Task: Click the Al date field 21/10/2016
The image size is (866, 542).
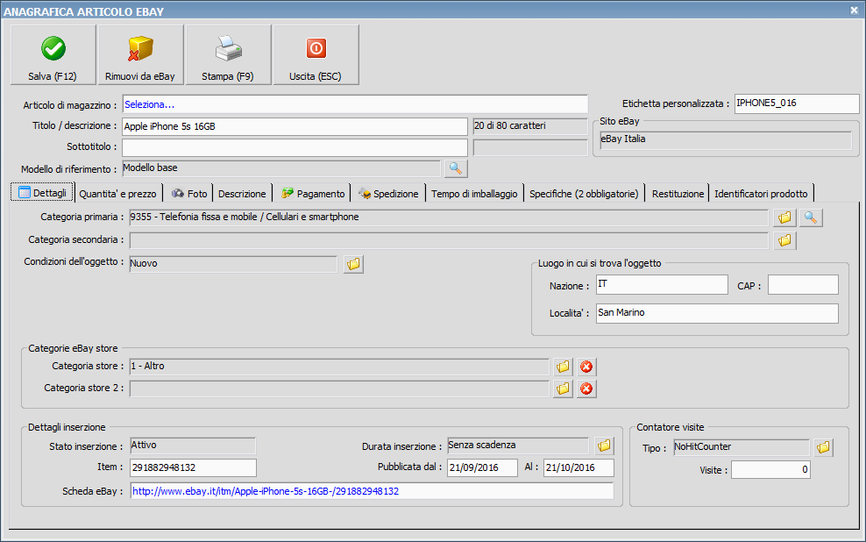Action: (579, 467)
